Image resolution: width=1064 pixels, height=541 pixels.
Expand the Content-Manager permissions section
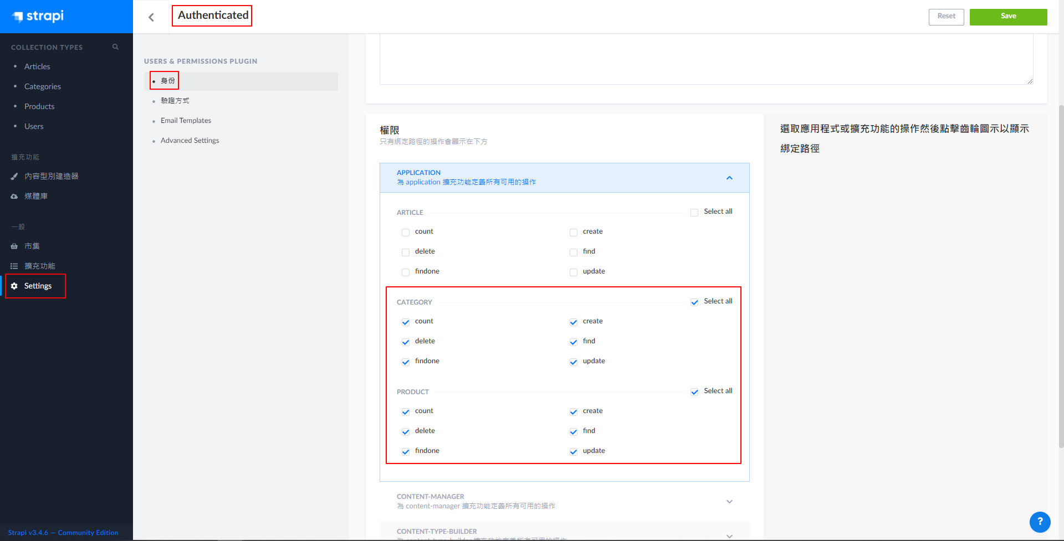(x=729, y=502)
